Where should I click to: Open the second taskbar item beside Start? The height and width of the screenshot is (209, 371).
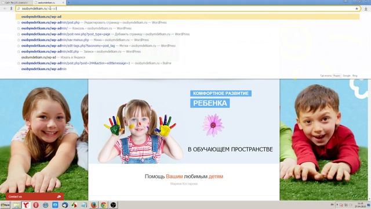click(16, 205)
